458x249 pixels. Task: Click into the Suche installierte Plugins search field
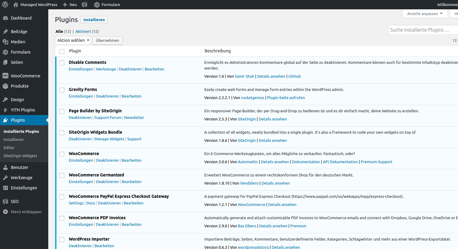coord(423,30)
